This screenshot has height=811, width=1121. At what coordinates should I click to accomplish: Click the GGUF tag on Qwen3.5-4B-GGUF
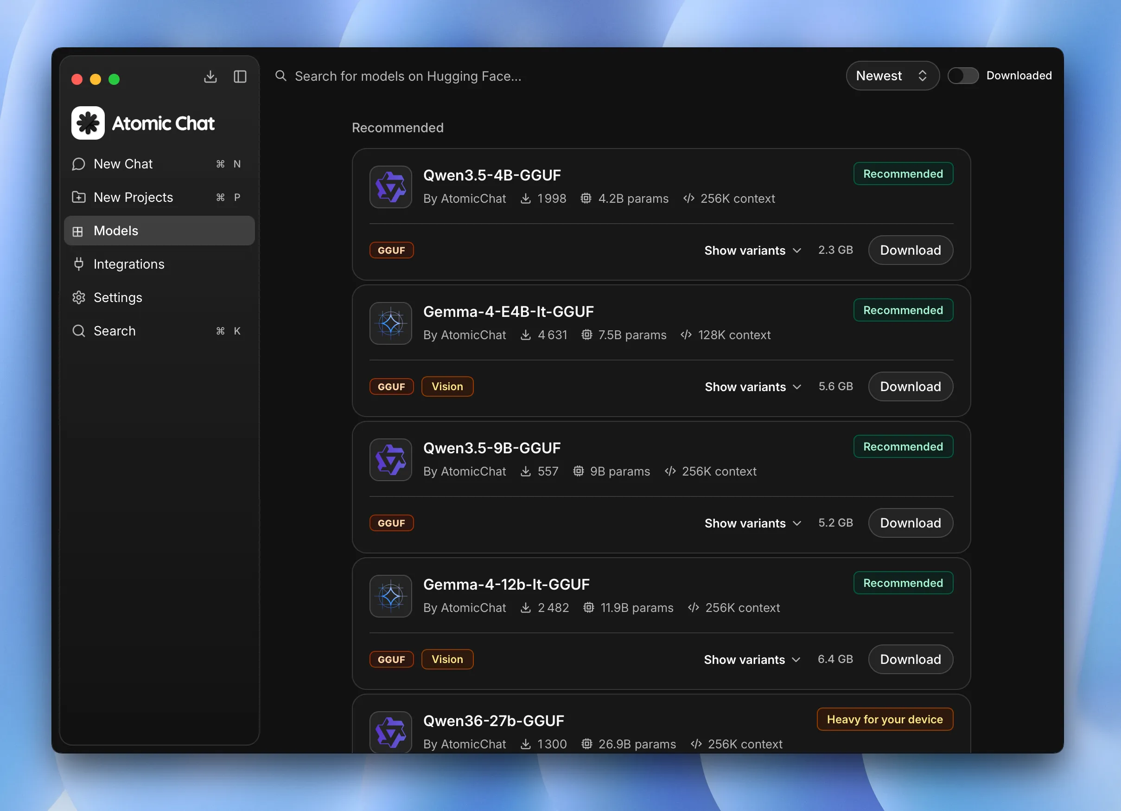click(x=391, y=250)
